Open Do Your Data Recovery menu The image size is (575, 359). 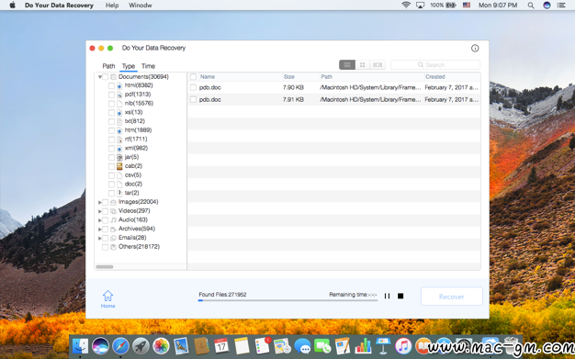pos(59,6)
